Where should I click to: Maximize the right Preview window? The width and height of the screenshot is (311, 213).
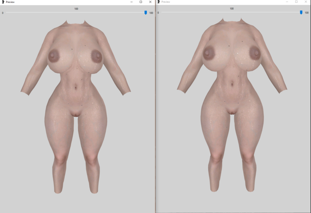point(296,2)
